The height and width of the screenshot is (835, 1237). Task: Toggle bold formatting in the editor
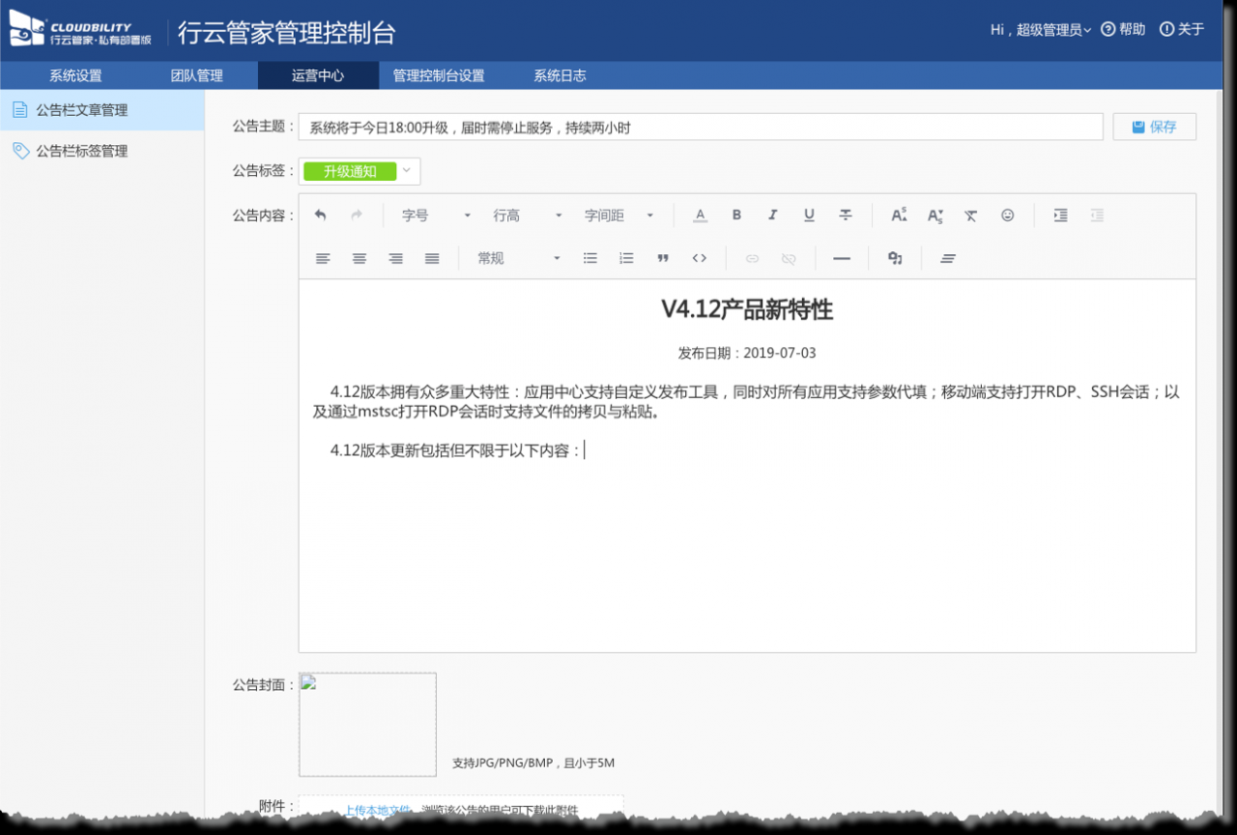click(x=736, y=216)
